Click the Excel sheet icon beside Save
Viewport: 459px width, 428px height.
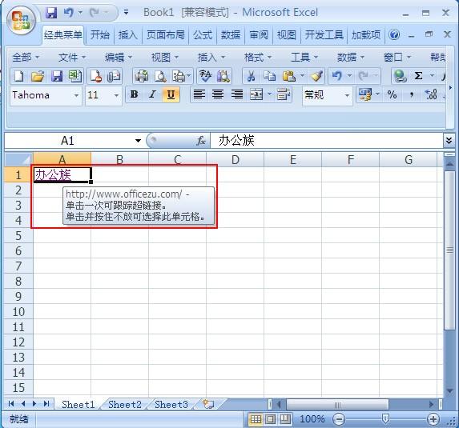point(75,76)
